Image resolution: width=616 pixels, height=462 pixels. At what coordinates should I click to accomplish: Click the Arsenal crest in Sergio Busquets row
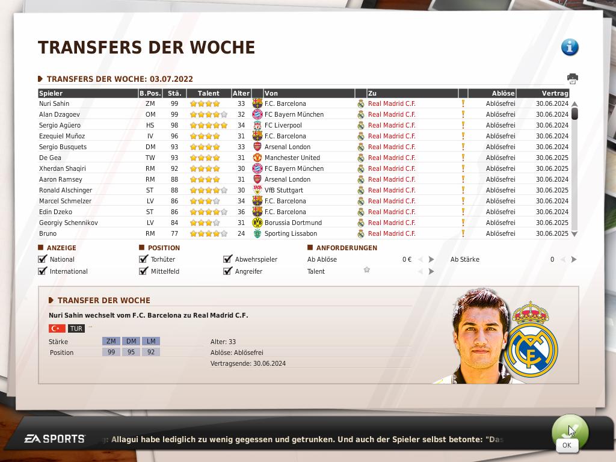pos(257,147)
